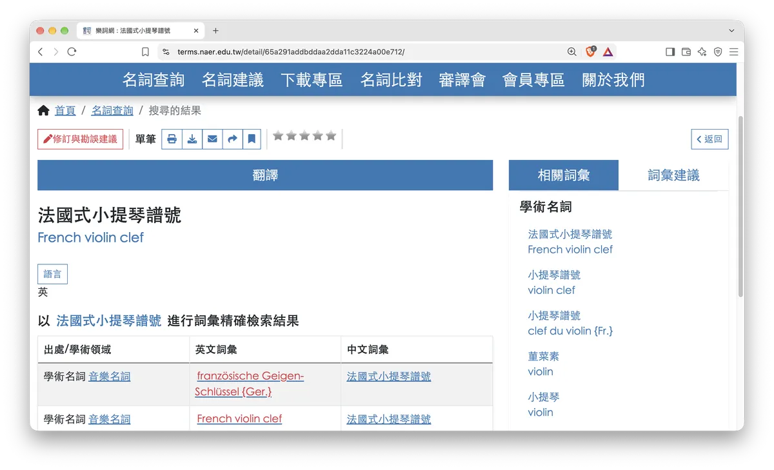Click the VPN shield icon
This screenshot has width=774, height=470.
click(x=718, y=52)
